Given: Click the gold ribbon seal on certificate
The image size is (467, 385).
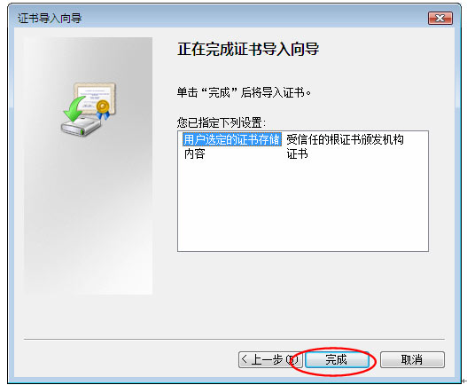Looking at the screenshot, I should (x=103, y=109).
